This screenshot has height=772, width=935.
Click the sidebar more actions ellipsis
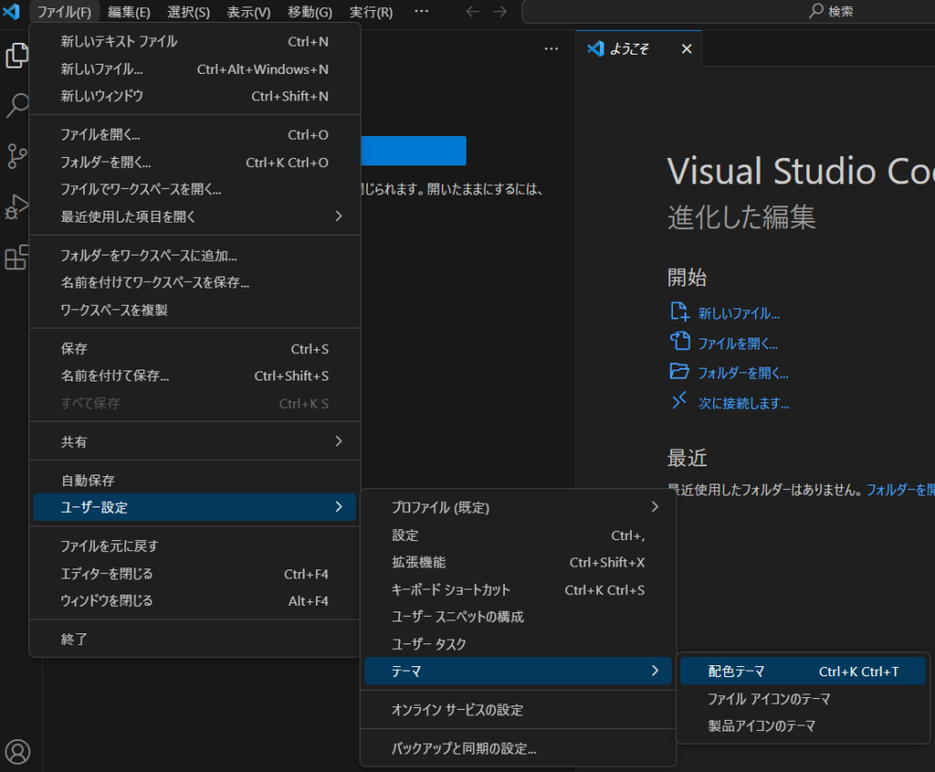[x=552, y=49]
